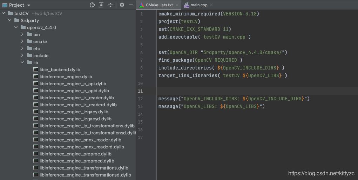Click the libinference_engine.dylib file icon
The height and width of the screenshot is (180, 358).
36,76
